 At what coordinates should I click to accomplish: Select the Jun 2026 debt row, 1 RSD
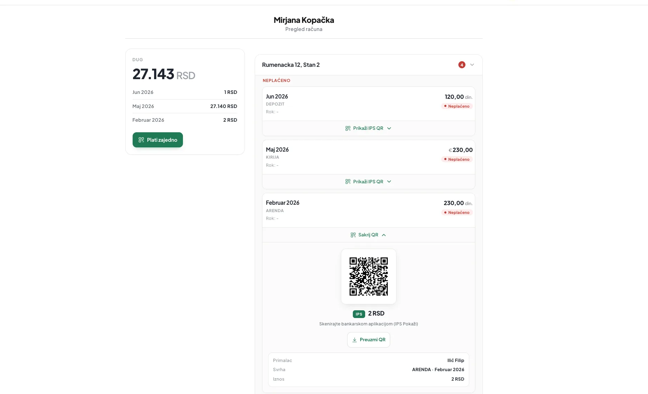(185, 92)
